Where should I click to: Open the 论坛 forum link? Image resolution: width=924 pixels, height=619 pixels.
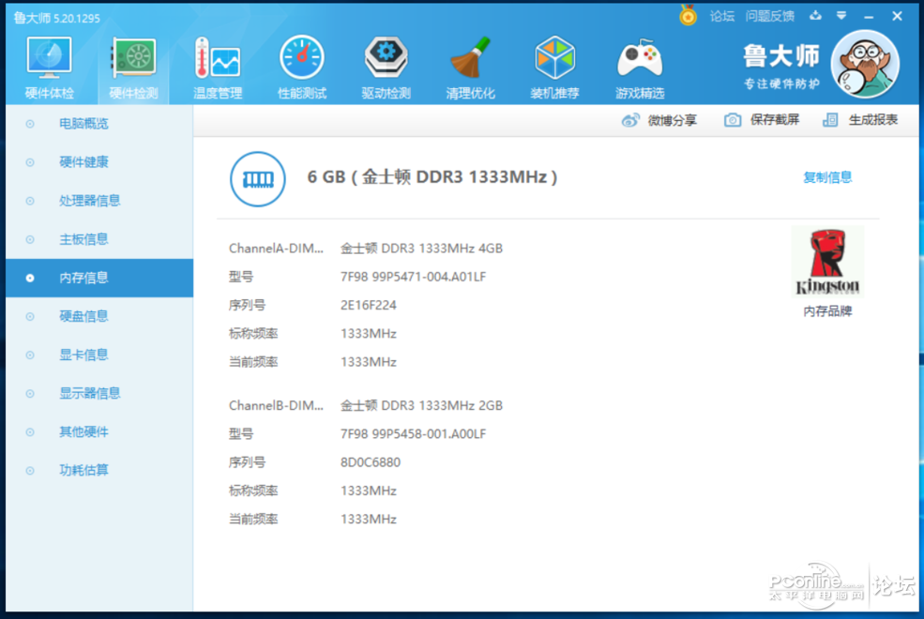click(x=722, y=17)
